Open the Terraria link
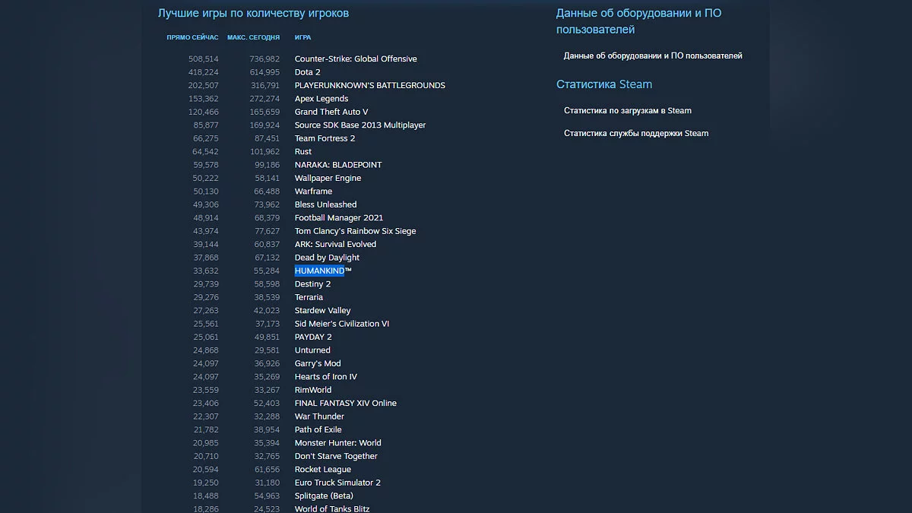The image size is (912, 513). [x=309, y=297]
